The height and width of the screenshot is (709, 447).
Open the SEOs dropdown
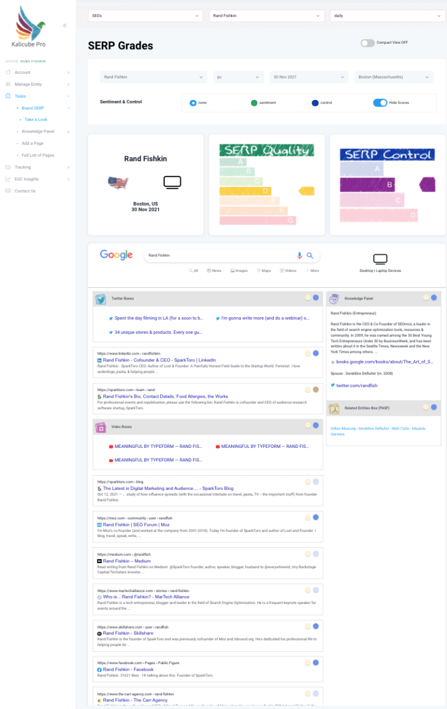145,16
